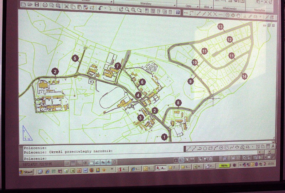Image resolution: width=285 pixels, height=193 pixels.
Task: Select the Zoom Window icon
Action: [133, 10]
